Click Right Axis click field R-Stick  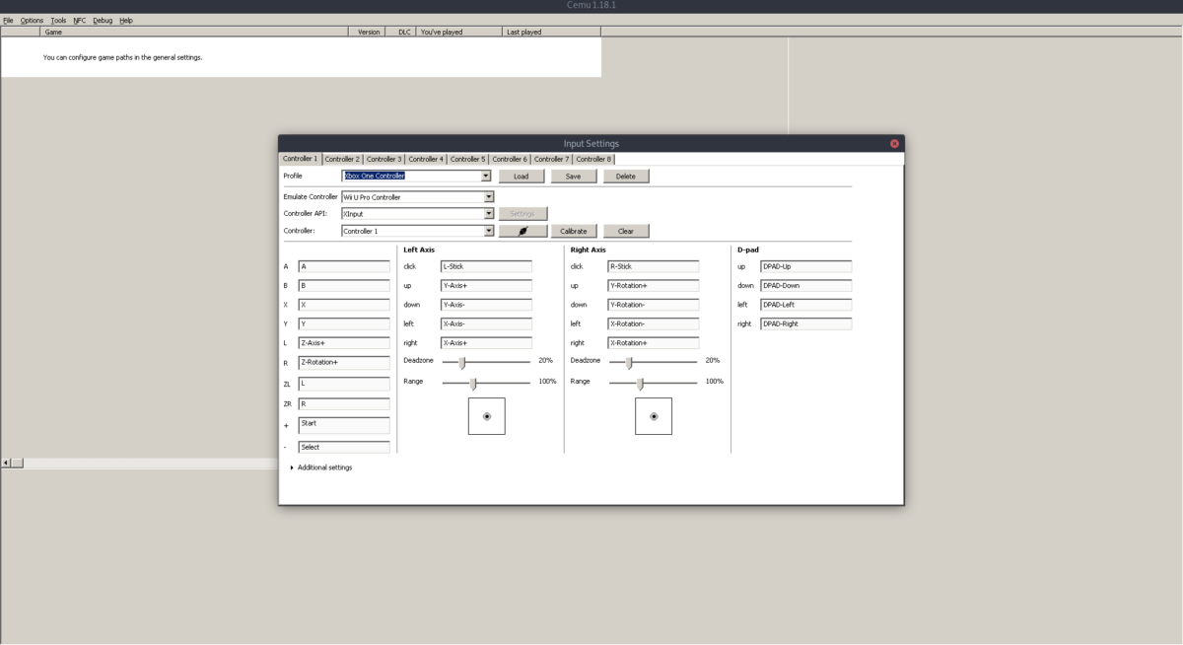[x=654, y=266]
